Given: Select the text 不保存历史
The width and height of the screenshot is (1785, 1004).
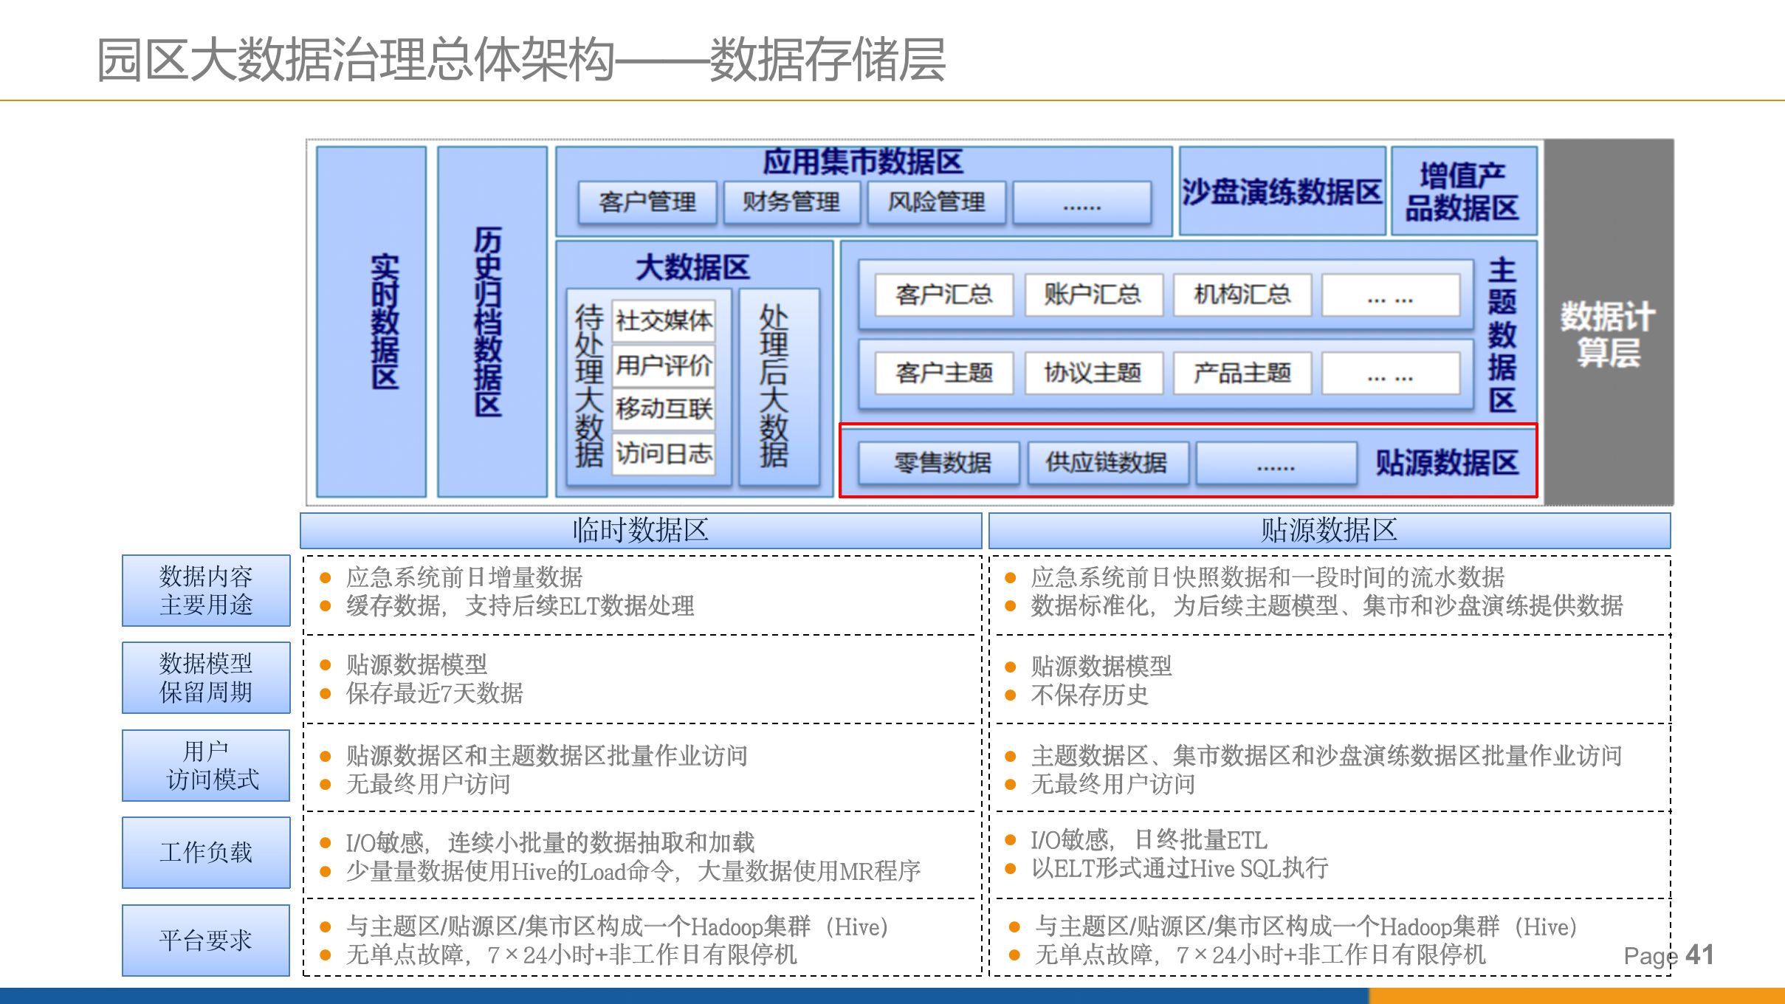Looking at the screenshot, I should (x=1090, y=695).
